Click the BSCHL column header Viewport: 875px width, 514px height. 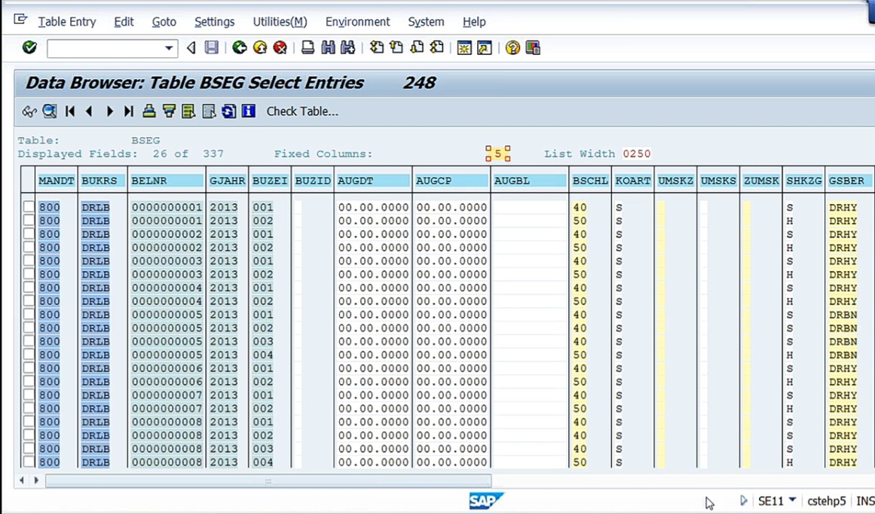click(590, 181)
